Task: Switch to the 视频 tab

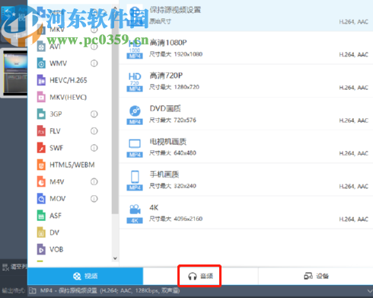Action: 85,276
